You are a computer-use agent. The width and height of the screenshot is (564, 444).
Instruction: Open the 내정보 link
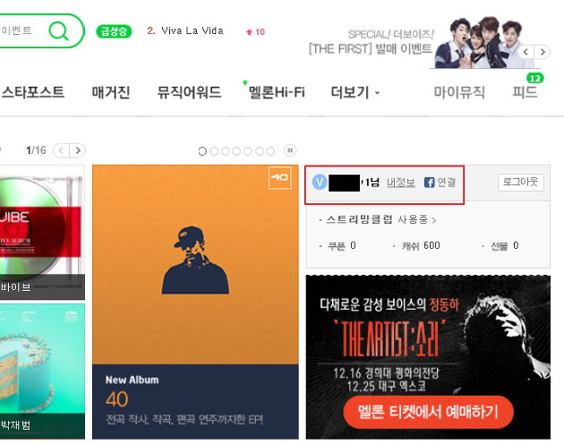coord(401,183)
